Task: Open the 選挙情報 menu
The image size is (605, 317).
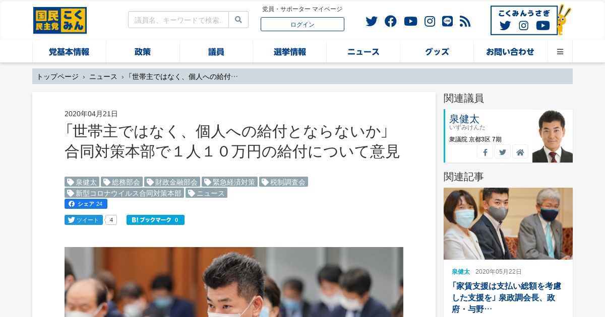Action: coord(290,52)
